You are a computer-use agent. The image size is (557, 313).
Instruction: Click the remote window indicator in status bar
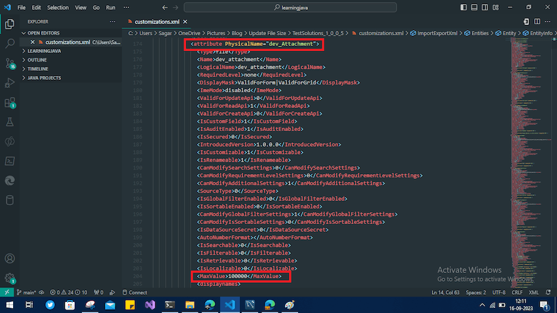click(x=7, y=293)
